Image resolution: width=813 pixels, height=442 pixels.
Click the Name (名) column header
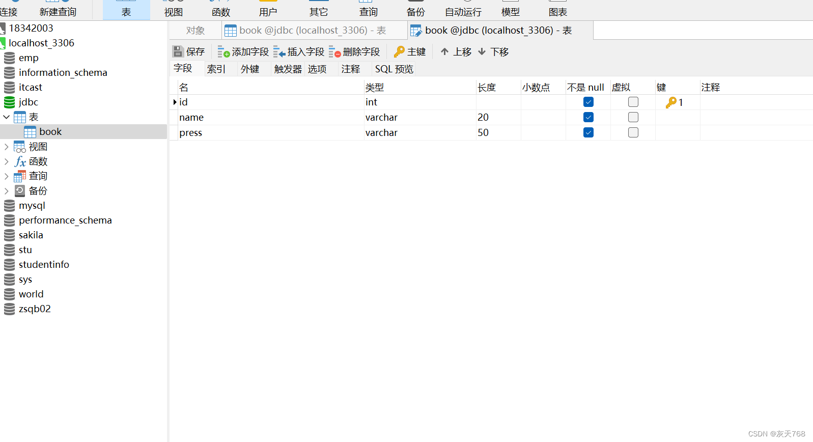tap(271, 88)
